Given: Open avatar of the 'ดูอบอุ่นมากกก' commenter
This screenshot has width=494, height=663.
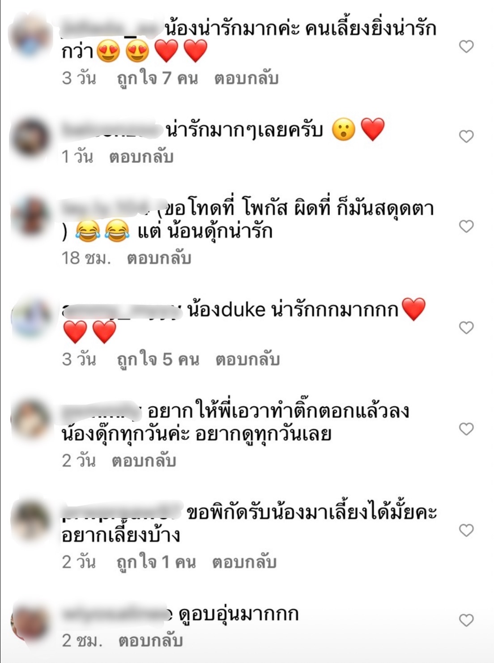Looking at the screenshot, I should coord(30,623).
